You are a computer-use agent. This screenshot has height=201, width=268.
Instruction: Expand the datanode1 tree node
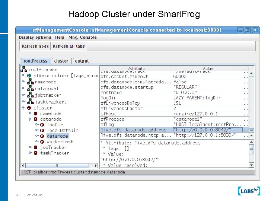[x=24, y=88]
